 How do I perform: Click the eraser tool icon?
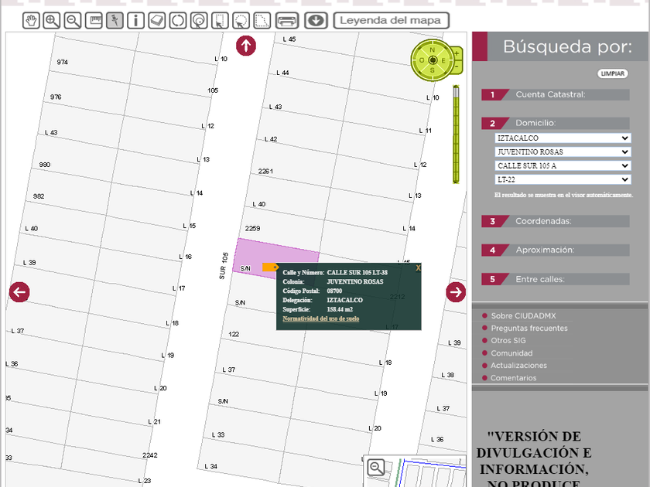(x=156, y=21)
